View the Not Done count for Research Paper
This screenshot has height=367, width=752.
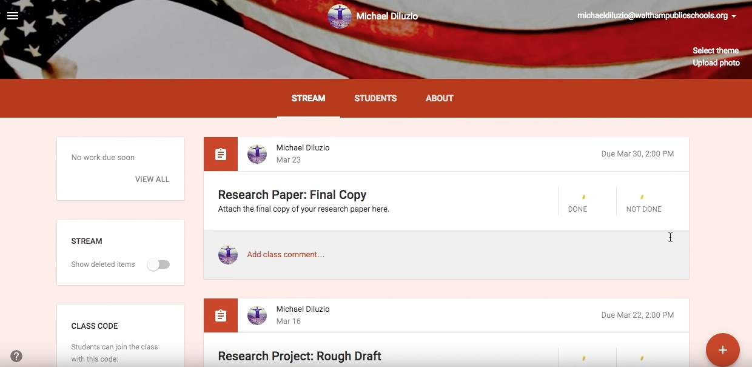(x=643, y=202)
